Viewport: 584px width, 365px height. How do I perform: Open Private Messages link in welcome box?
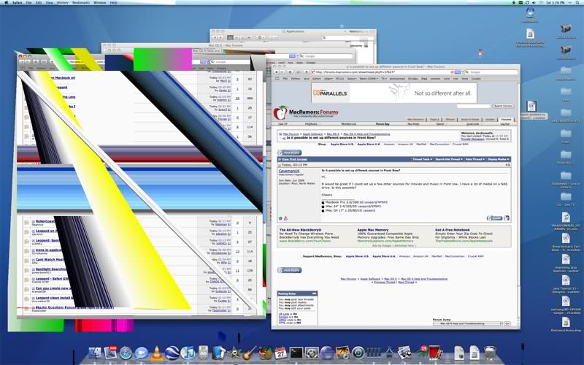472,139
